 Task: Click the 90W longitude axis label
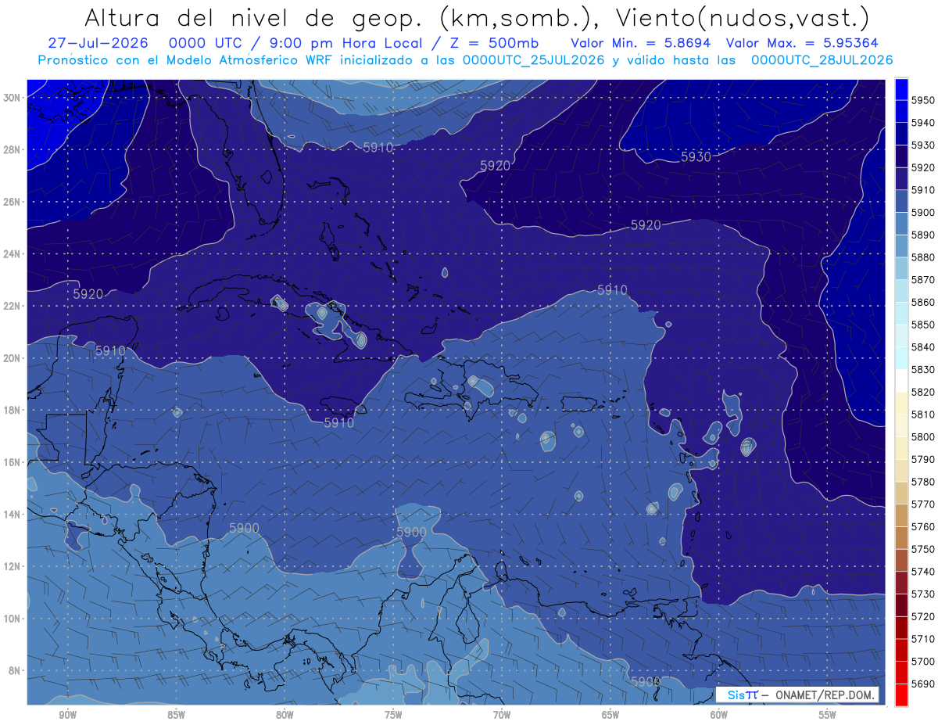pyautogui.click(x=67, y=715)
